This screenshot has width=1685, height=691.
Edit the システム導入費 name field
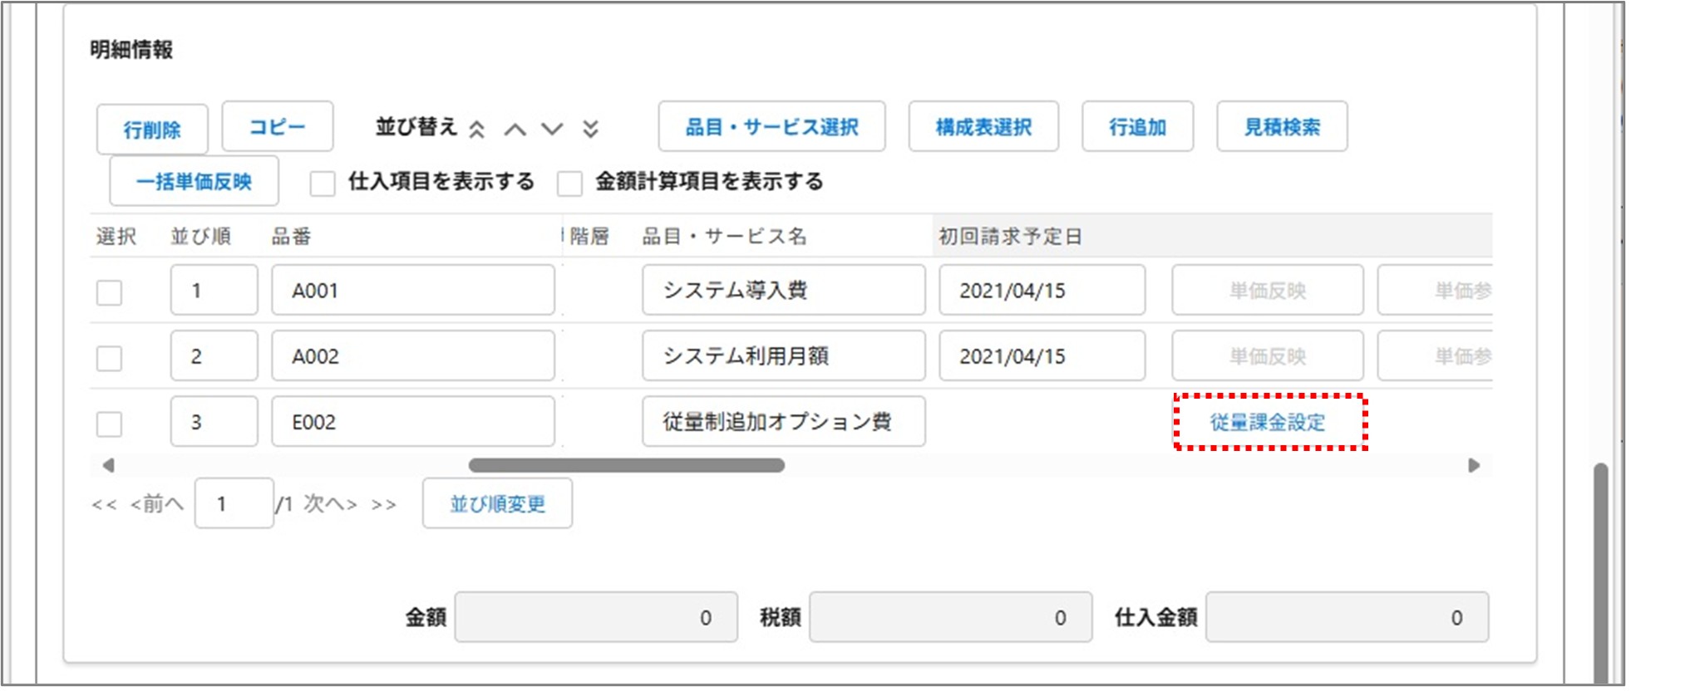[x=784, y=290]
